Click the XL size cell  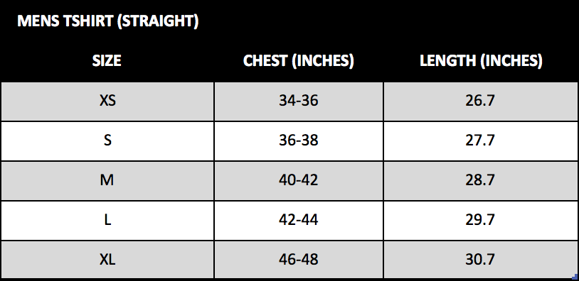click(x=107, y=260)
